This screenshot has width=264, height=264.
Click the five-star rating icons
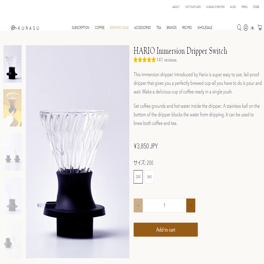[x=144, y=60]
